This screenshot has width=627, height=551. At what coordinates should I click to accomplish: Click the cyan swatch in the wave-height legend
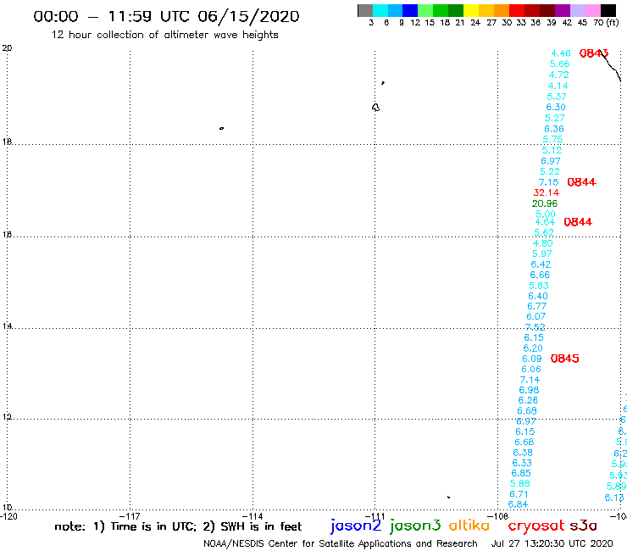click(x=380, y=10)
